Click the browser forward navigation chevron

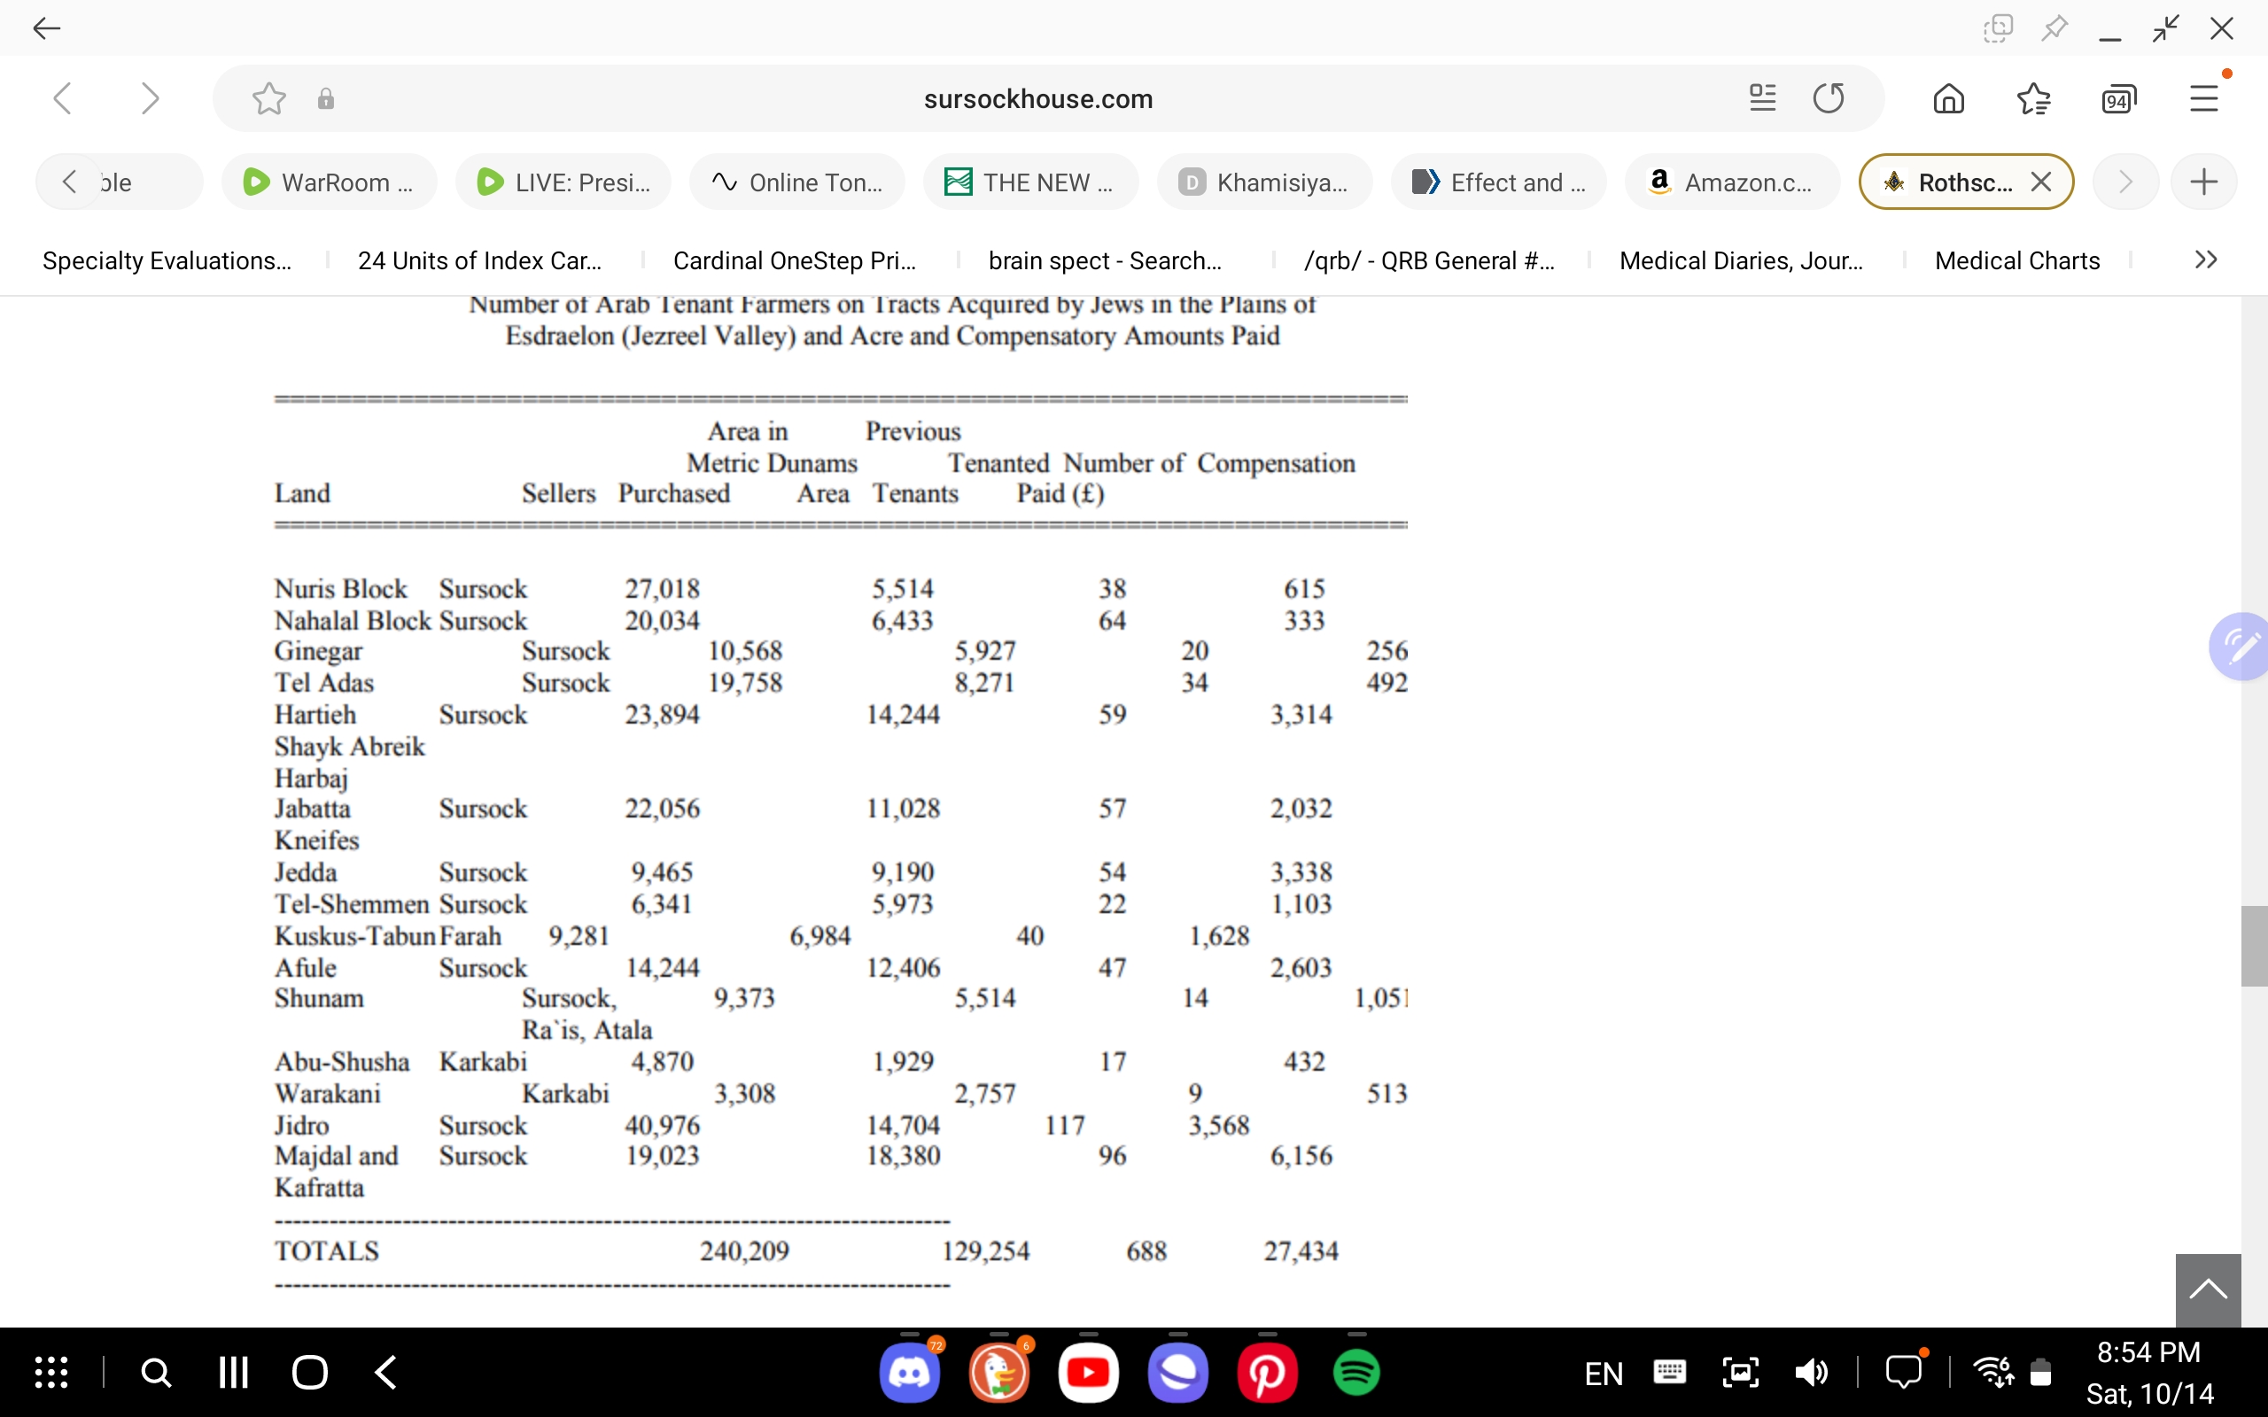coord(149,98)
